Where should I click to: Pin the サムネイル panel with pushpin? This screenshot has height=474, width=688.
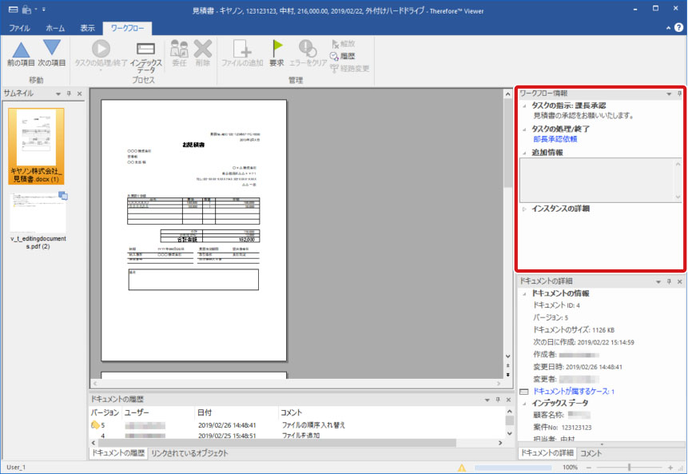68,94
